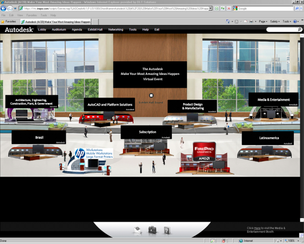Viewport: 304px width, 244px height.
Task: Open the Favorites star button
Action: point(9,21)
